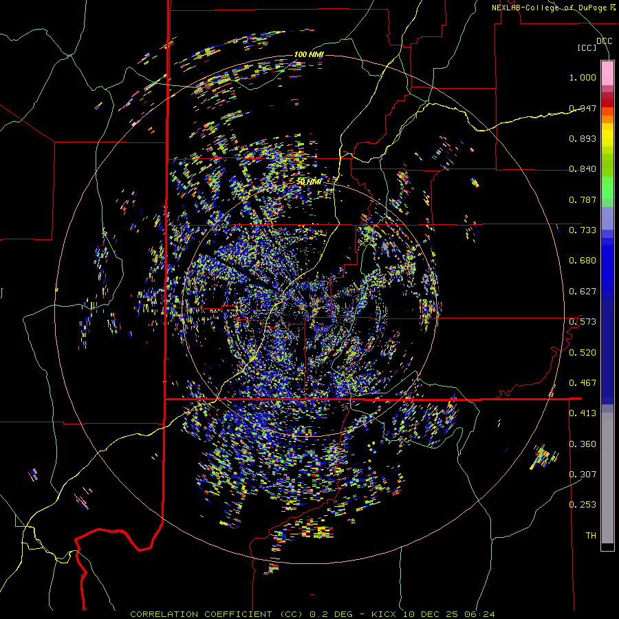Pick the gray segment of the color bar
The width and height of the screenshot is (619, 619).
click(607, 478)
